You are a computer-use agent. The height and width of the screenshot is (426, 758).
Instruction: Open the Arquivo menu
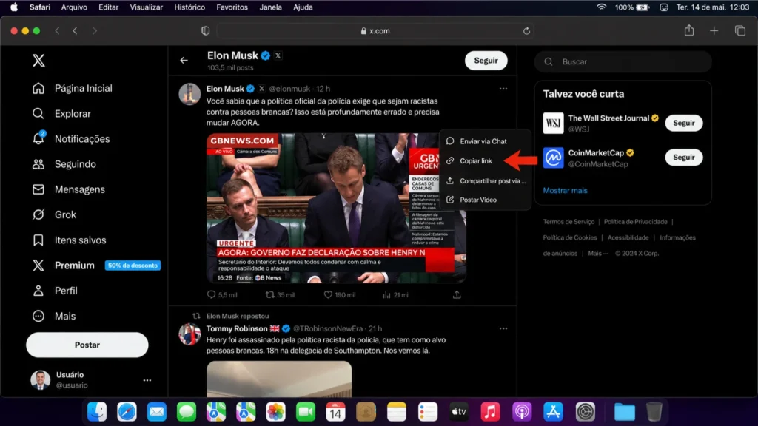click(74, 7)
